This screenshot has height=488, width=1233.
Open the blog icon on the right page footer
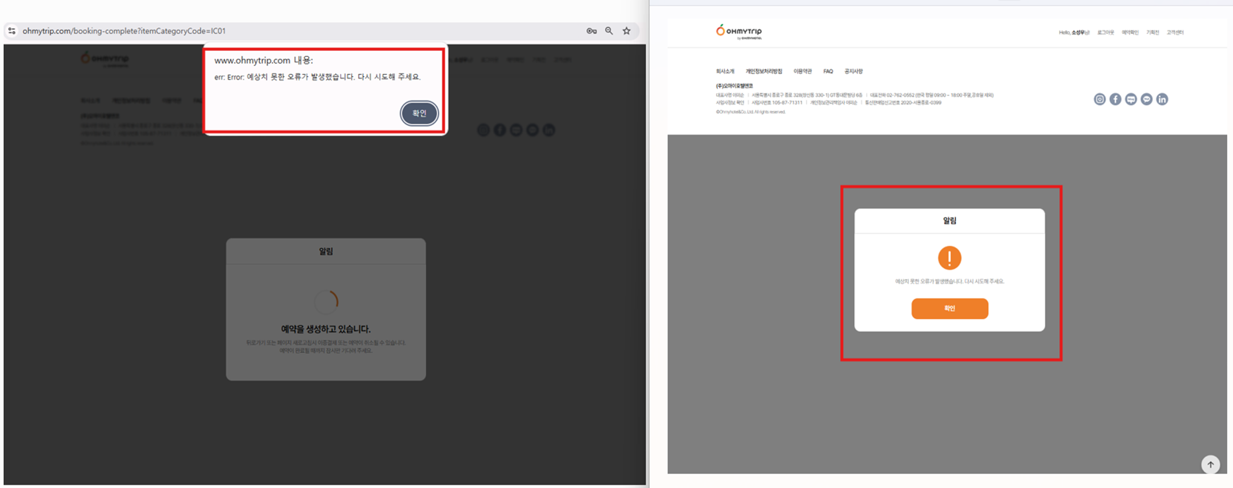(x=1131, y=99)
